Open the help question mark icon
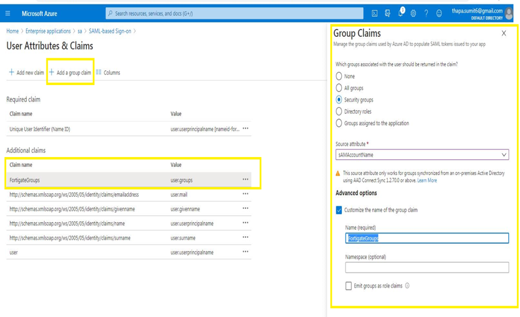This screenshot has width=520, height=317. click(x=426, y=13)
